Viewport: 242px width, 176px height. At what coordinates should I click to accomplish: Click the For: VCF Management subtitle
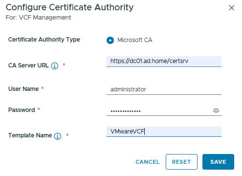click(x=38, y=18)
